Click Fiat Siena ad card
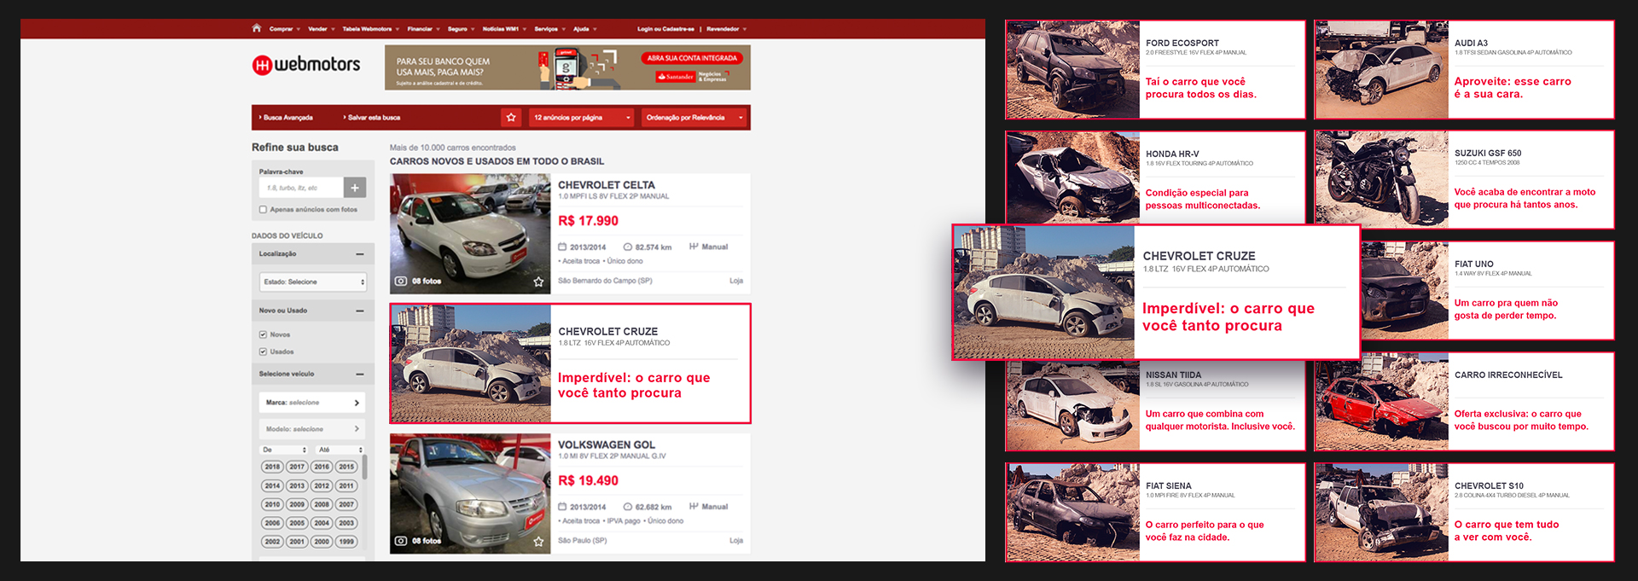1638x581 pixels. pos(1155,513)
